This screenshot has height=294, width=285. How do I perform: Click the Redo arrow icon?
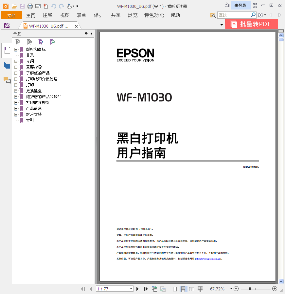(x=62, y=6)
